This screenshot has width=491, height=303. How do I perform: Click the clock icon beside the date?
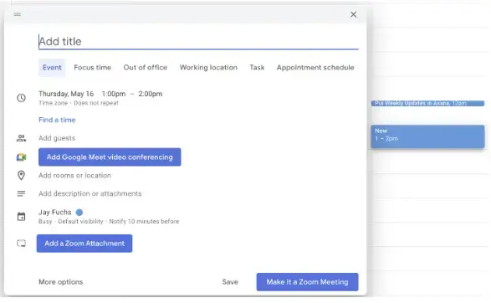pyautogui.click(x=21, y=98)
